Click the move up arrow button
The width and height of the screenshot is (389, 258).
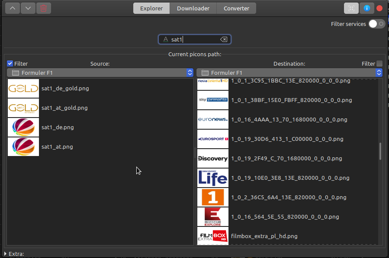pos(13,8)
